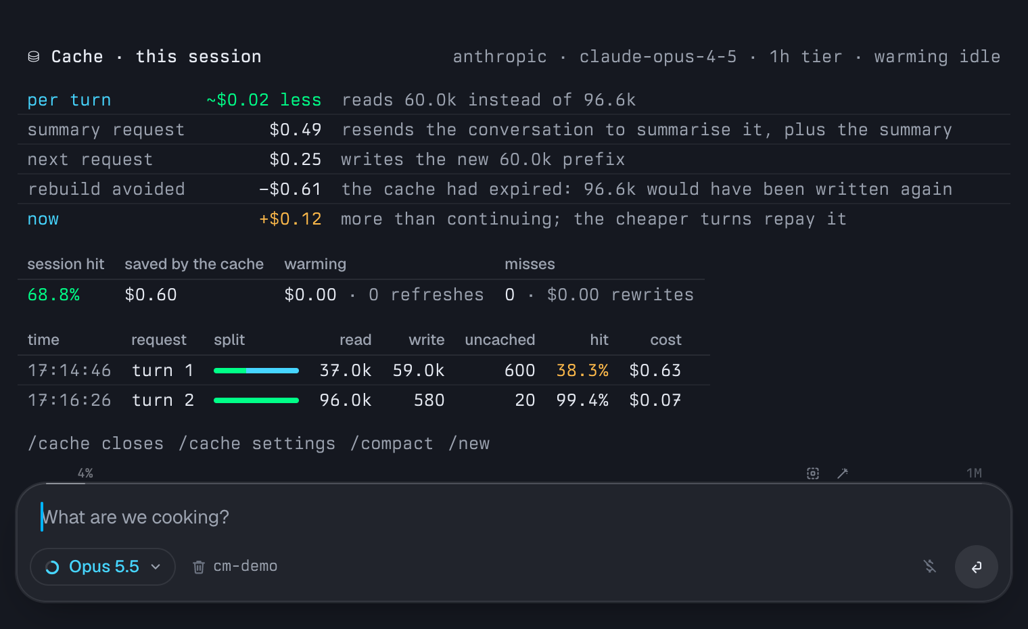This screenshot has height=629, width=1028.
Task: Click the /cache closes command
Action: click(x=95, y=444)
